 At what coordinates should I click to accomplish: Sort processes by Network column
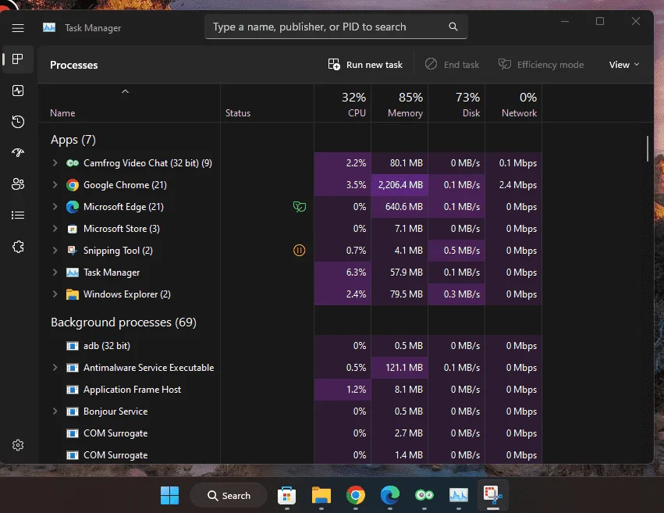pos(513,103)
